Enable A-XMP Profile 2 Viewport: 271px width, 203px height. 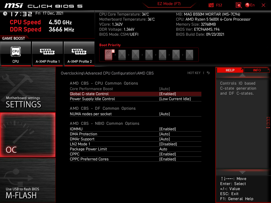(79, 54)
